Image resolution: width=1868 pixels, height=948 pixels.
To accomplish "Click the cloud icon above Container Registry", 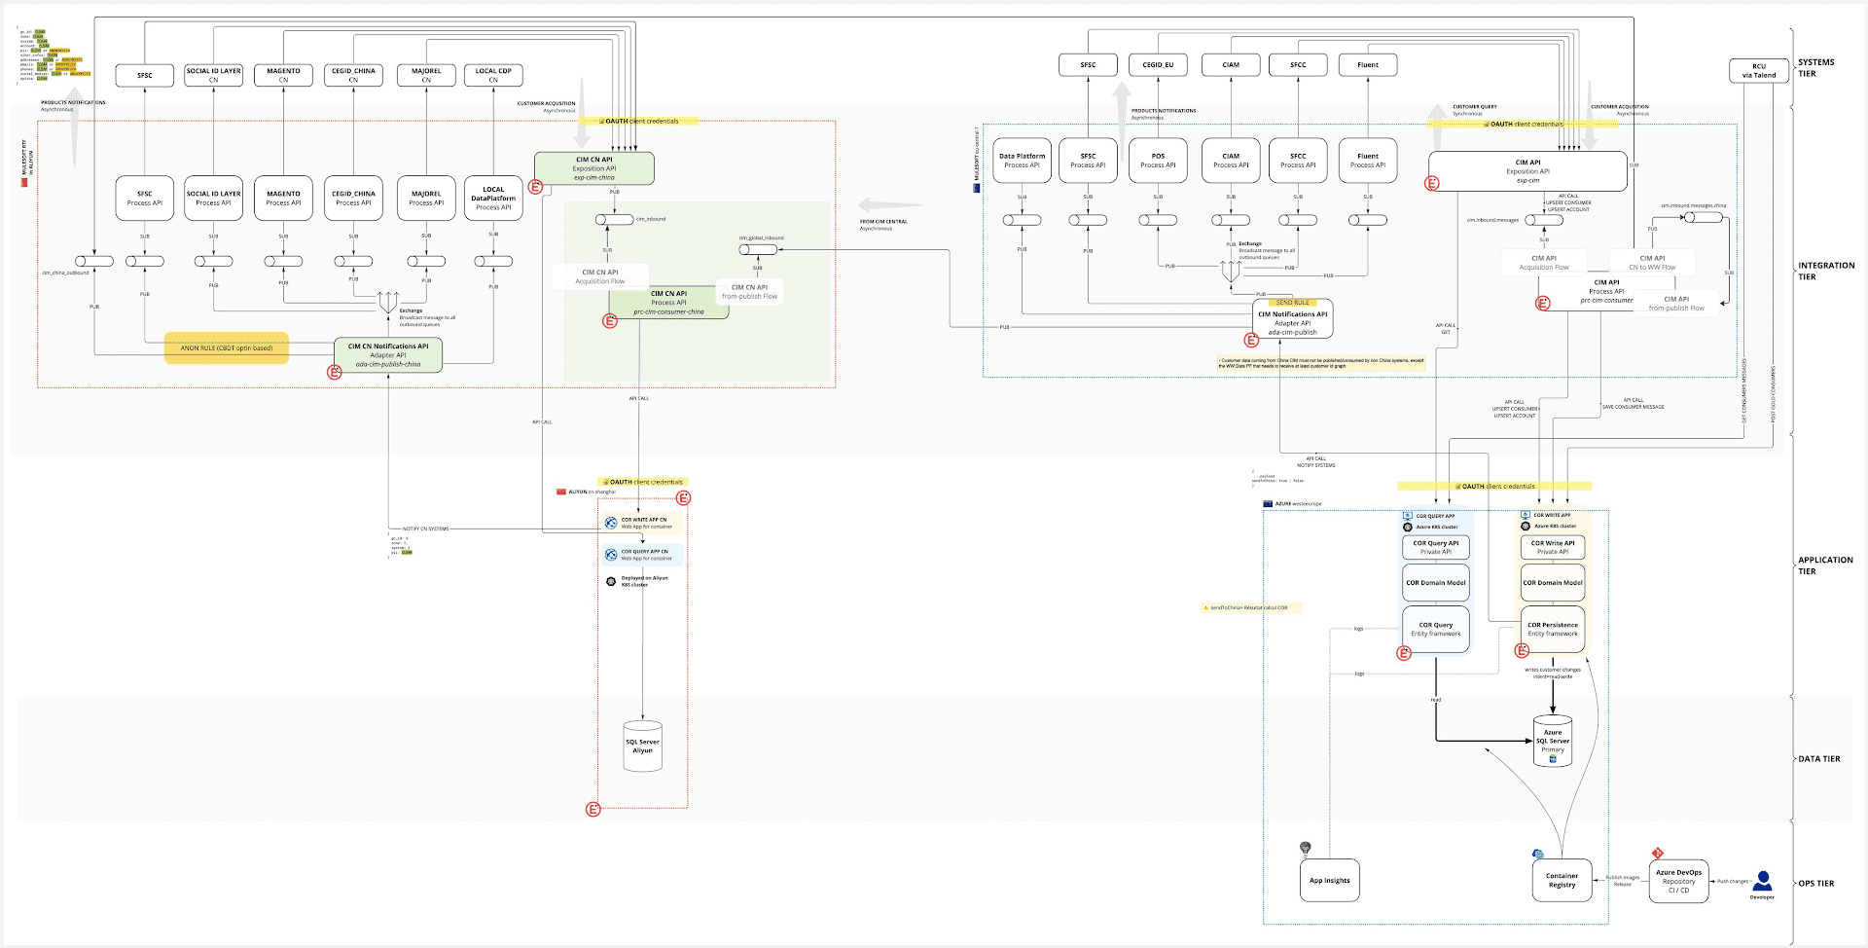I will 1538,854.
